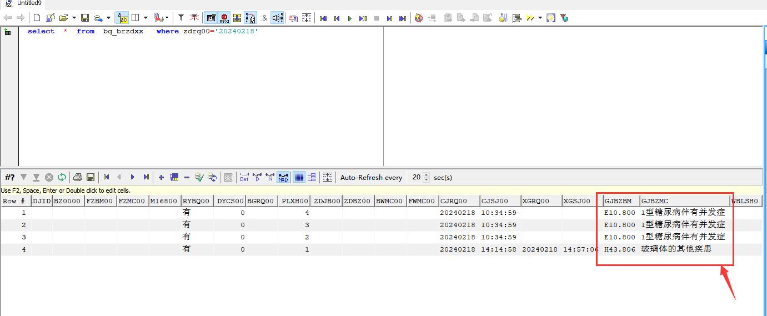Toggle the highlighted 'ab' editor mode button
Screen dimensions: 767x316
[123, 18]
